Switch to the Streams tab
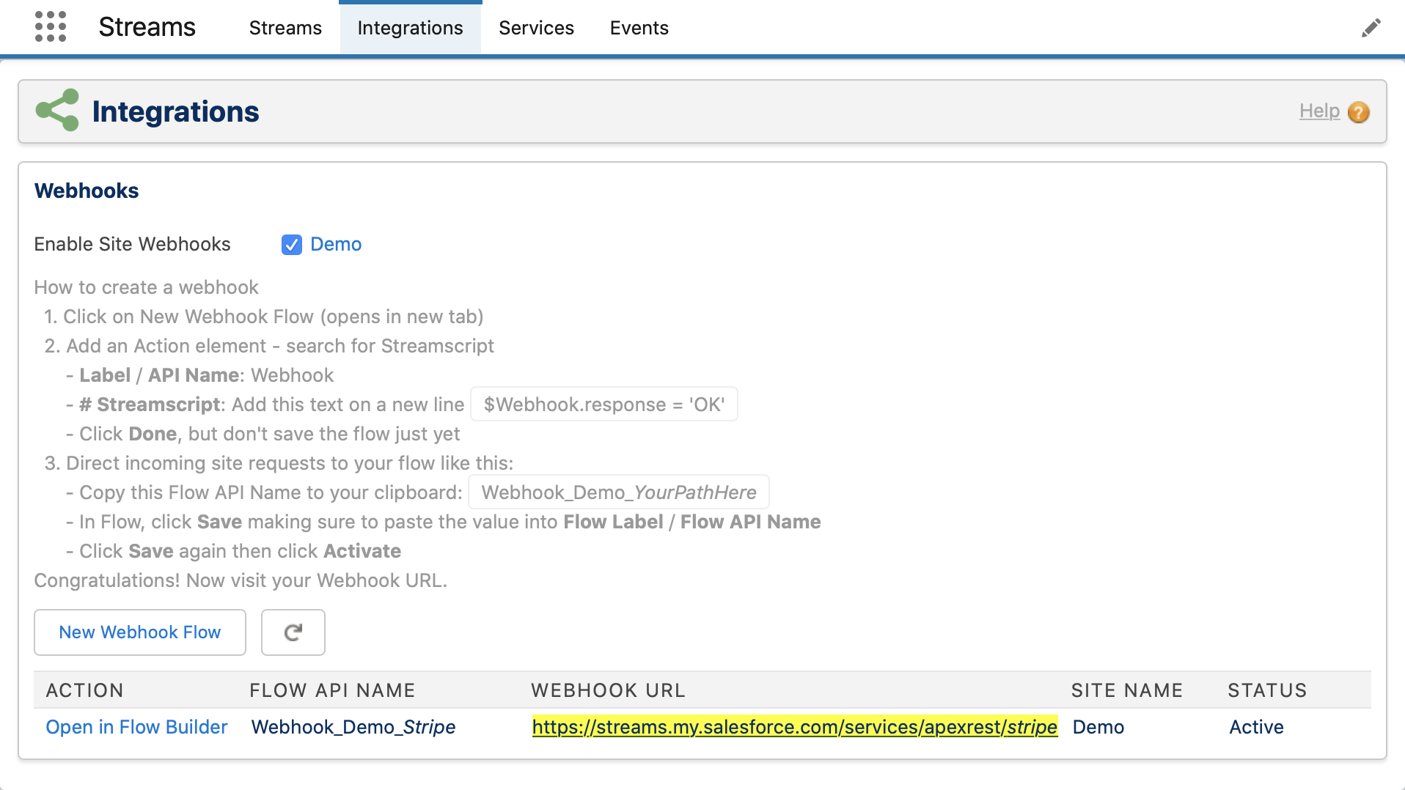 285,28
